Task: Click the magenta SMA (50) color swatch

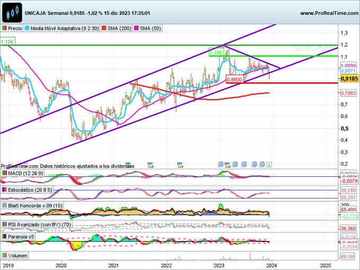Action: point(136,28)
